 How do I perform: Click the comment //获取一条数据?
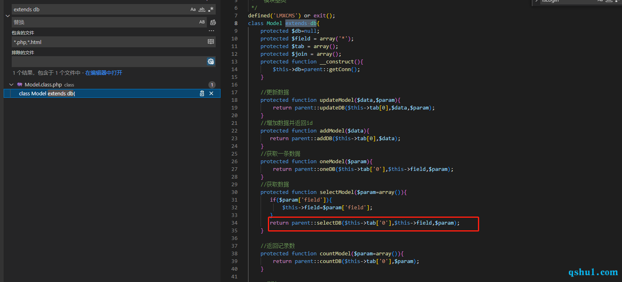(x=280, y=154)
